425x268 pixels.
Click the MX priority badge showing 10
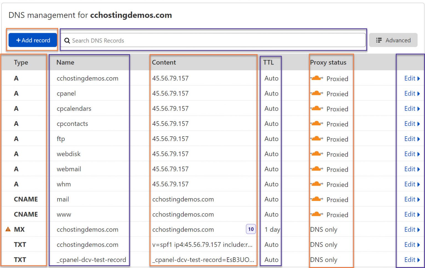(250, 229)
